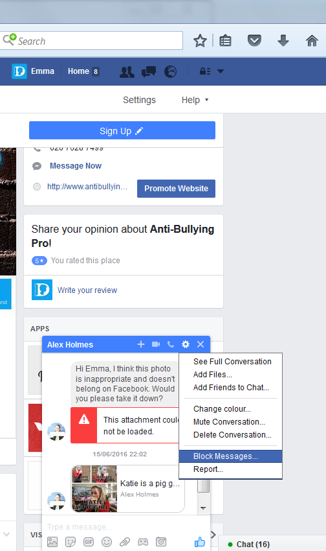Expand the Help dropdown
326x551 pixels.
(x=195, y=100)
